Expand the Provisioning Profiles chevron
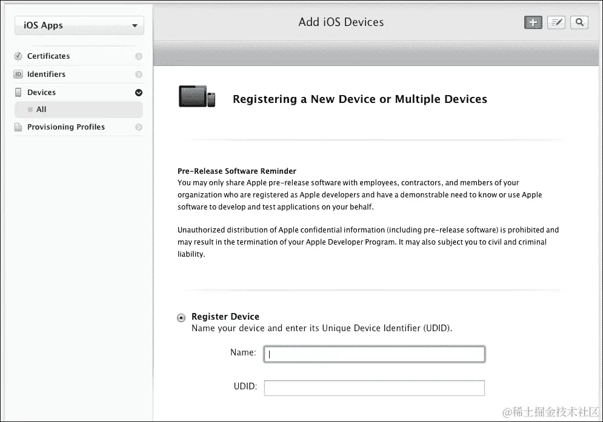603x422 pixels. 139,127
